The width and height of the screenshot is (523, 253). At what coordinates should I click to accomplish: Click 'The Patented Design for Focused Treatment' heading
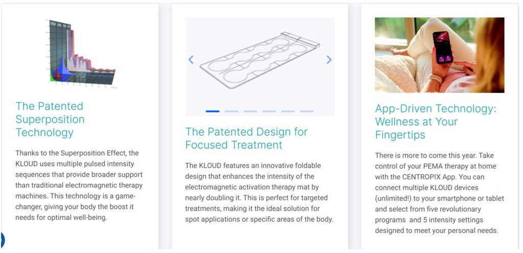tap(246, 138)
